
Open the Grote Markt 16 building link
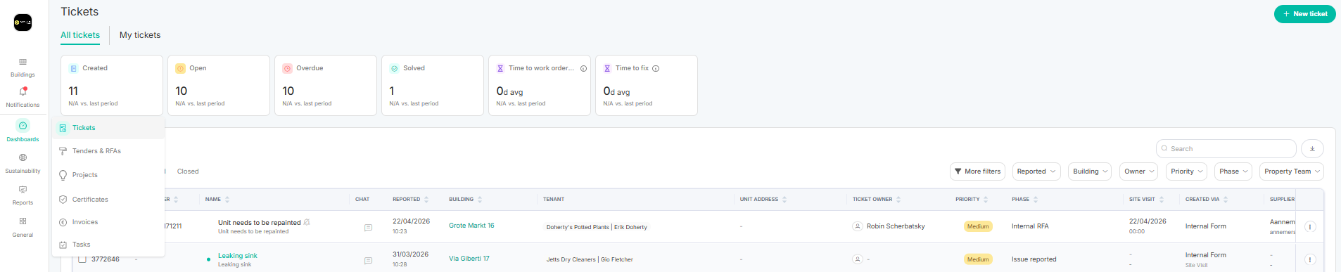point(471,226)
